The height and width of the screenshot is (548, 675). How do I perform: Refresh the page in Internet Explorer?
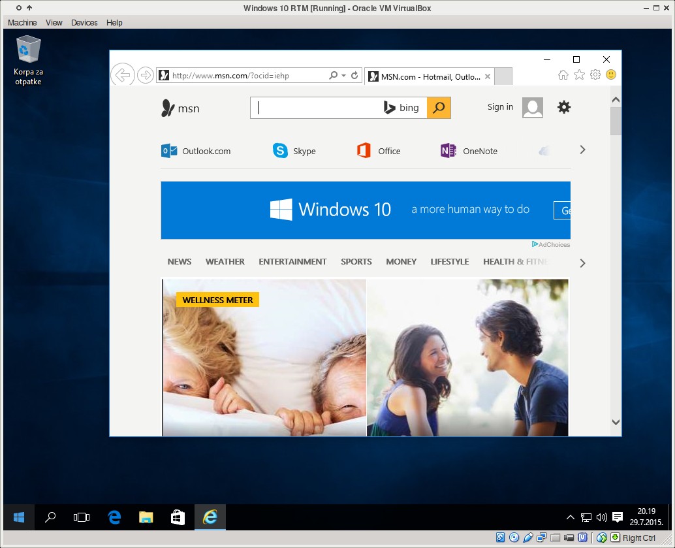coord(354,75)
